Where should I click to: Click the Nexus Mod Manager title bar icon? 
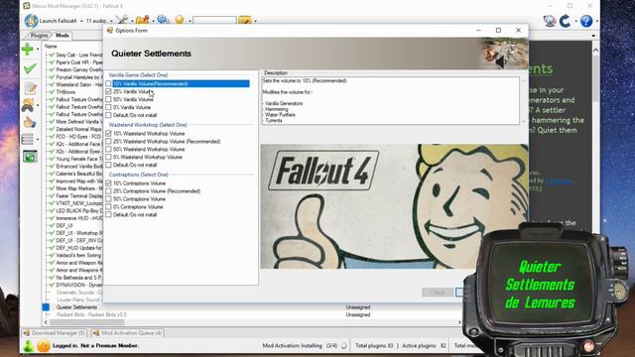(27, 6)
